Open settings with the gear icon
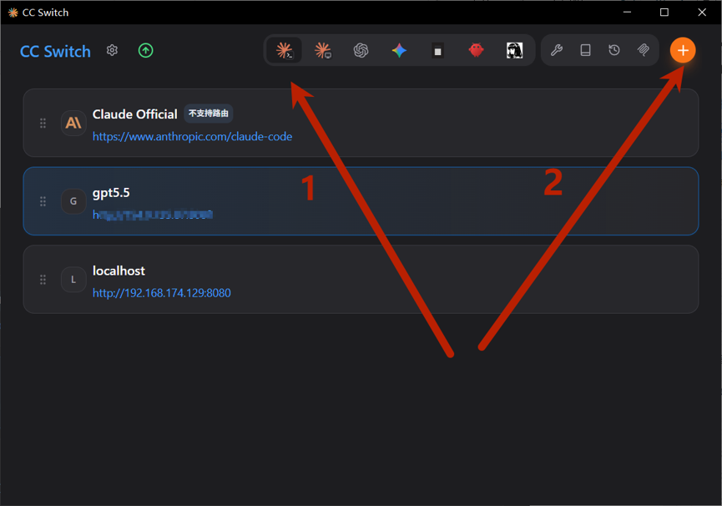This screenshot has height=506, width=722. coord(113,50)
